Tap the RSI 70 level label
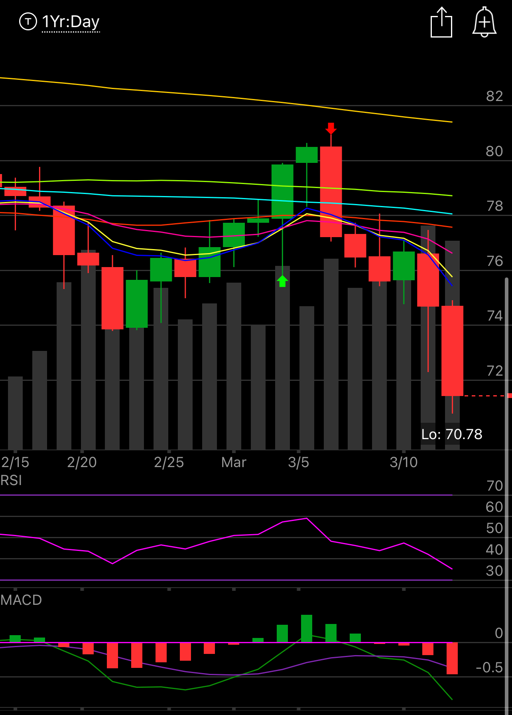 point(494,486)
